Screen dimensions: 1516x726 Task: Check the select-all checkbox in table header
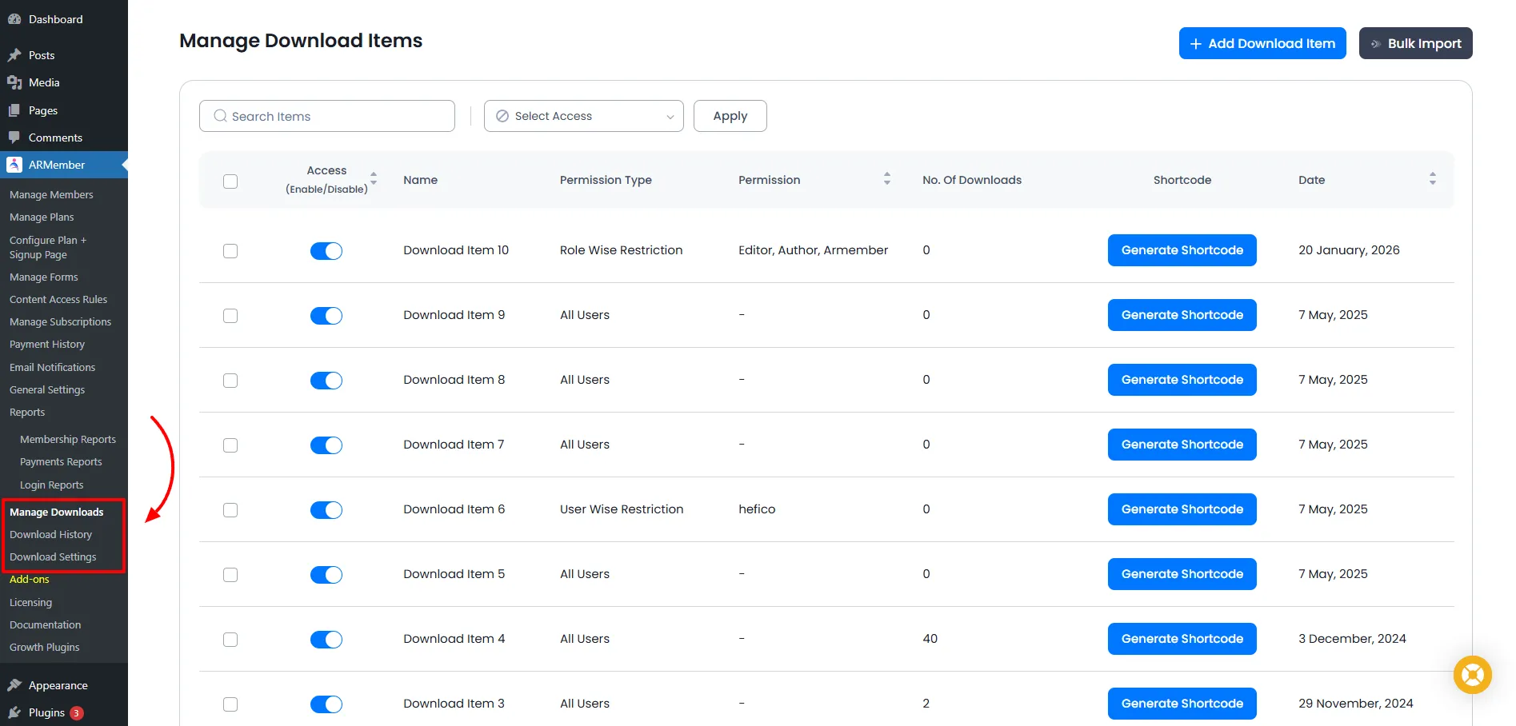(230, 181)
